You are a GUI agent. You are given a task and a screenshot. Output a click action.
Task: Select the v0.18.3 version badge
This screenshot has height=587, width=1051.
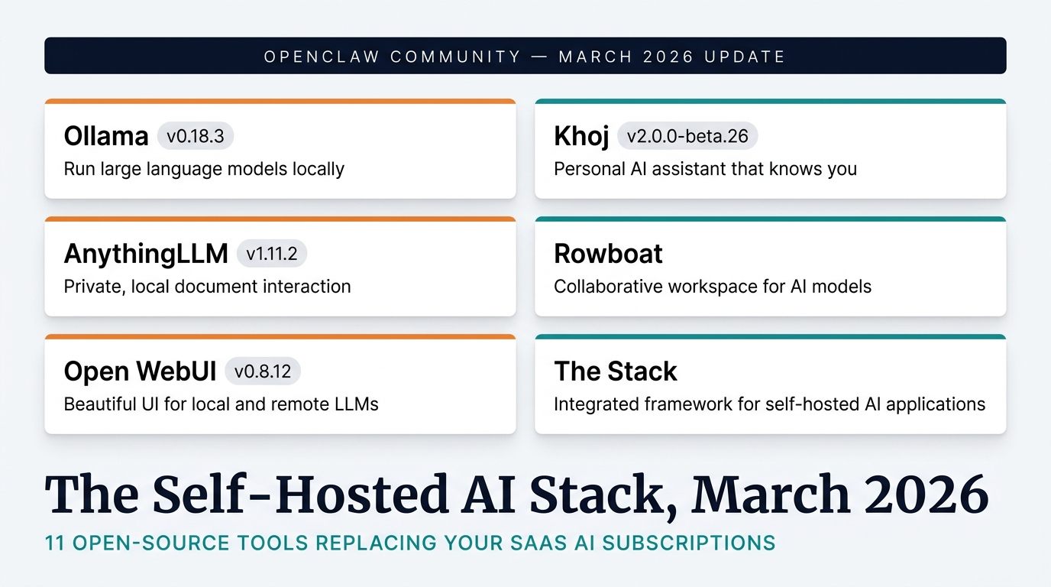196,136
